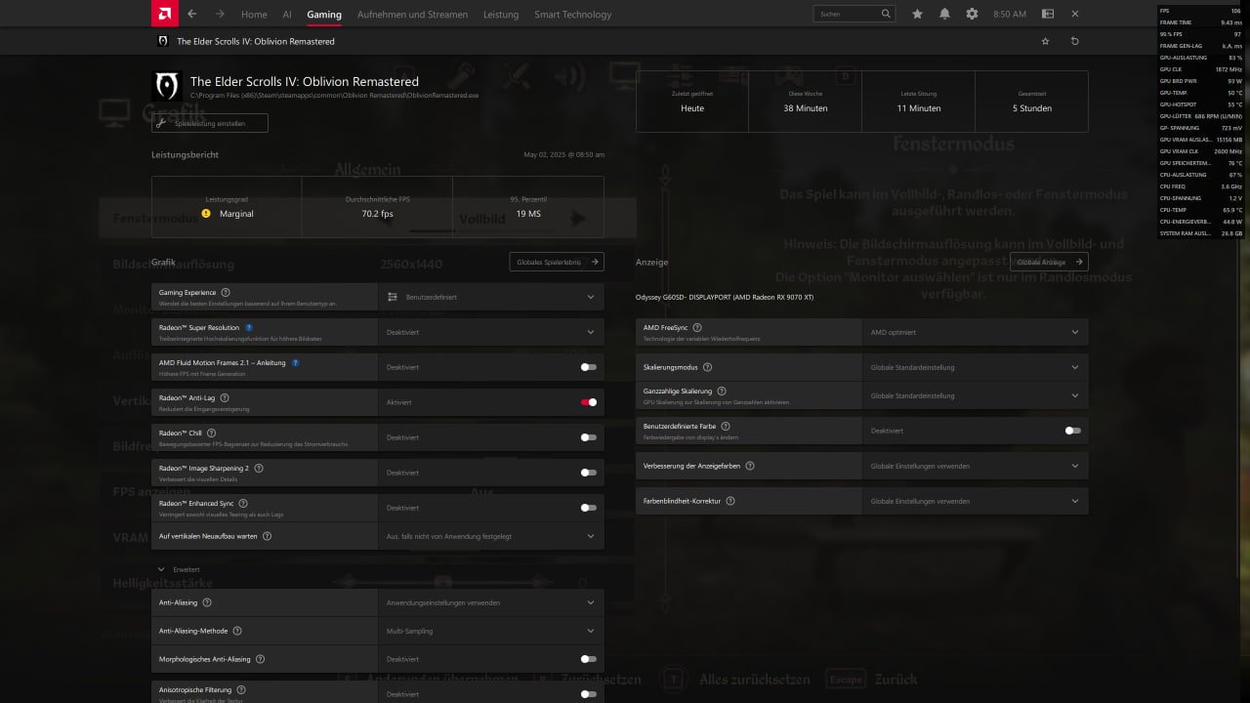Enable AMD Fluid Motion Frames toggle
The image size is (1250, 703).
588,367
